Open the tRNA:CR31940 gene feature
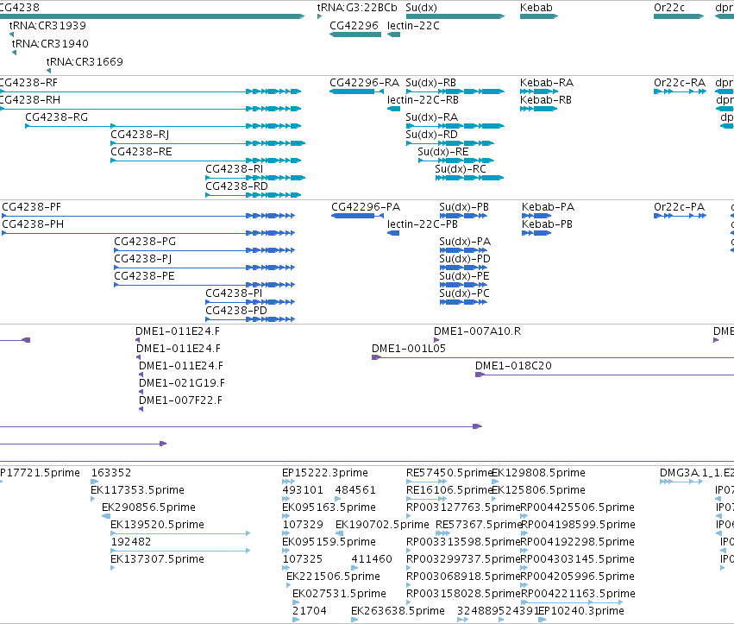The image size is (734, 624). tap(14, 53)
